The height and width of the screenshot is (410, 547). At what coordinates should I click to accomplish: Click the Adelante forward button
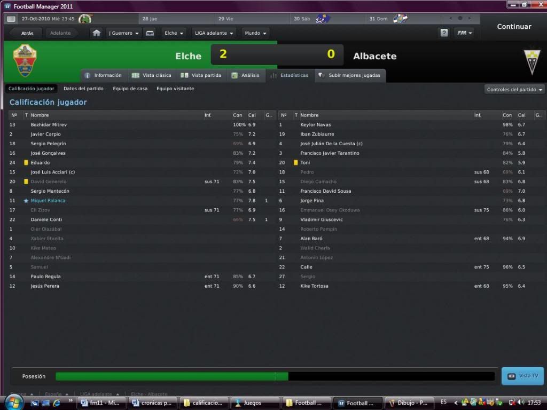point(60,33)
